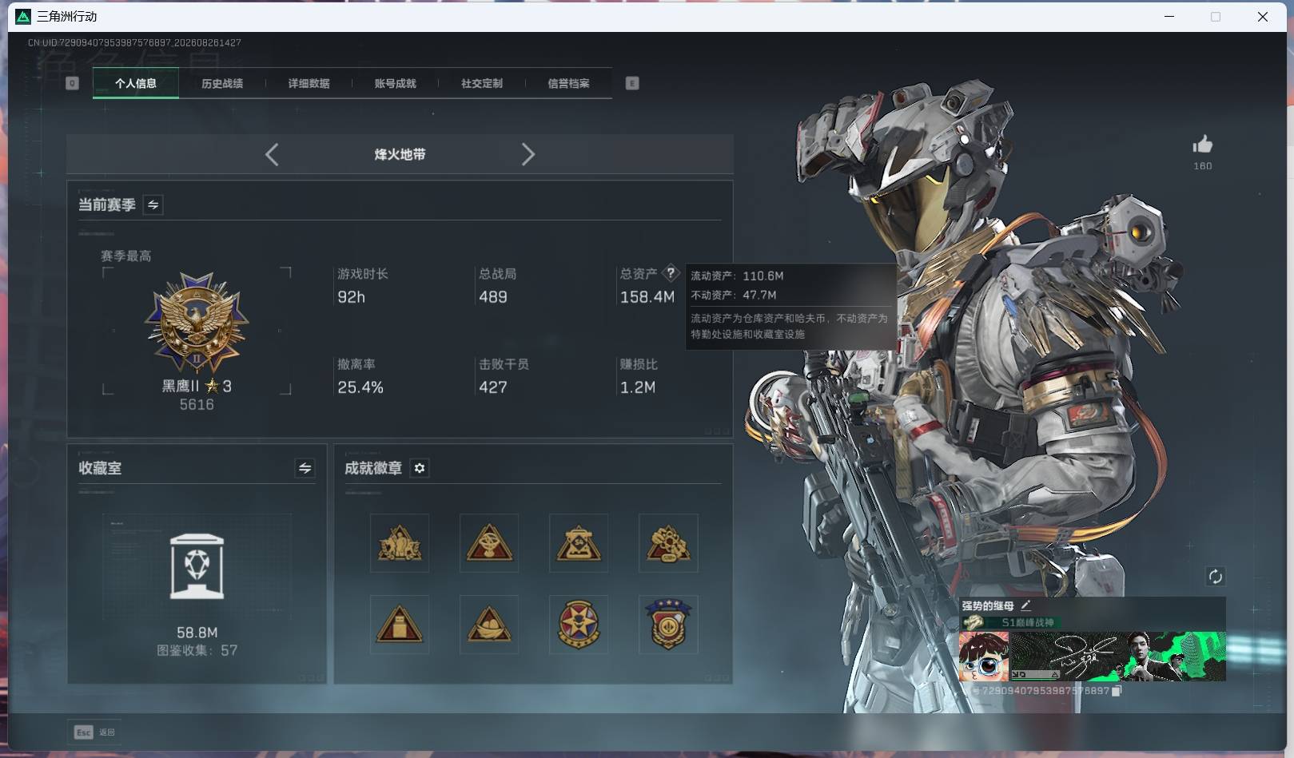Image resolution: width=1294 pixels, height=758 pixels.
Task: Toggle the 收藏室 swap icon
Action: [305, 468]
